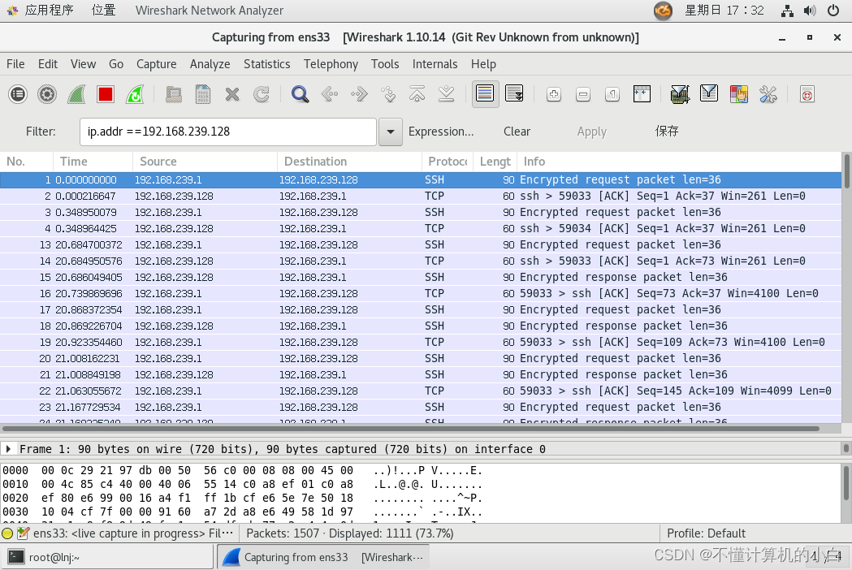Sort by the Destination column header
Image resolution: width=852 pixels, height=570 pixels.
pos(349,162)
